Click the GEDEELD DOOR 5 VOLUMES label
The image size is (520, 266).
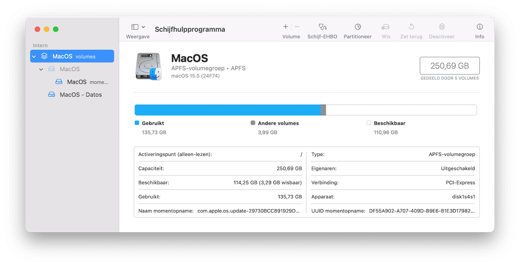449,78
